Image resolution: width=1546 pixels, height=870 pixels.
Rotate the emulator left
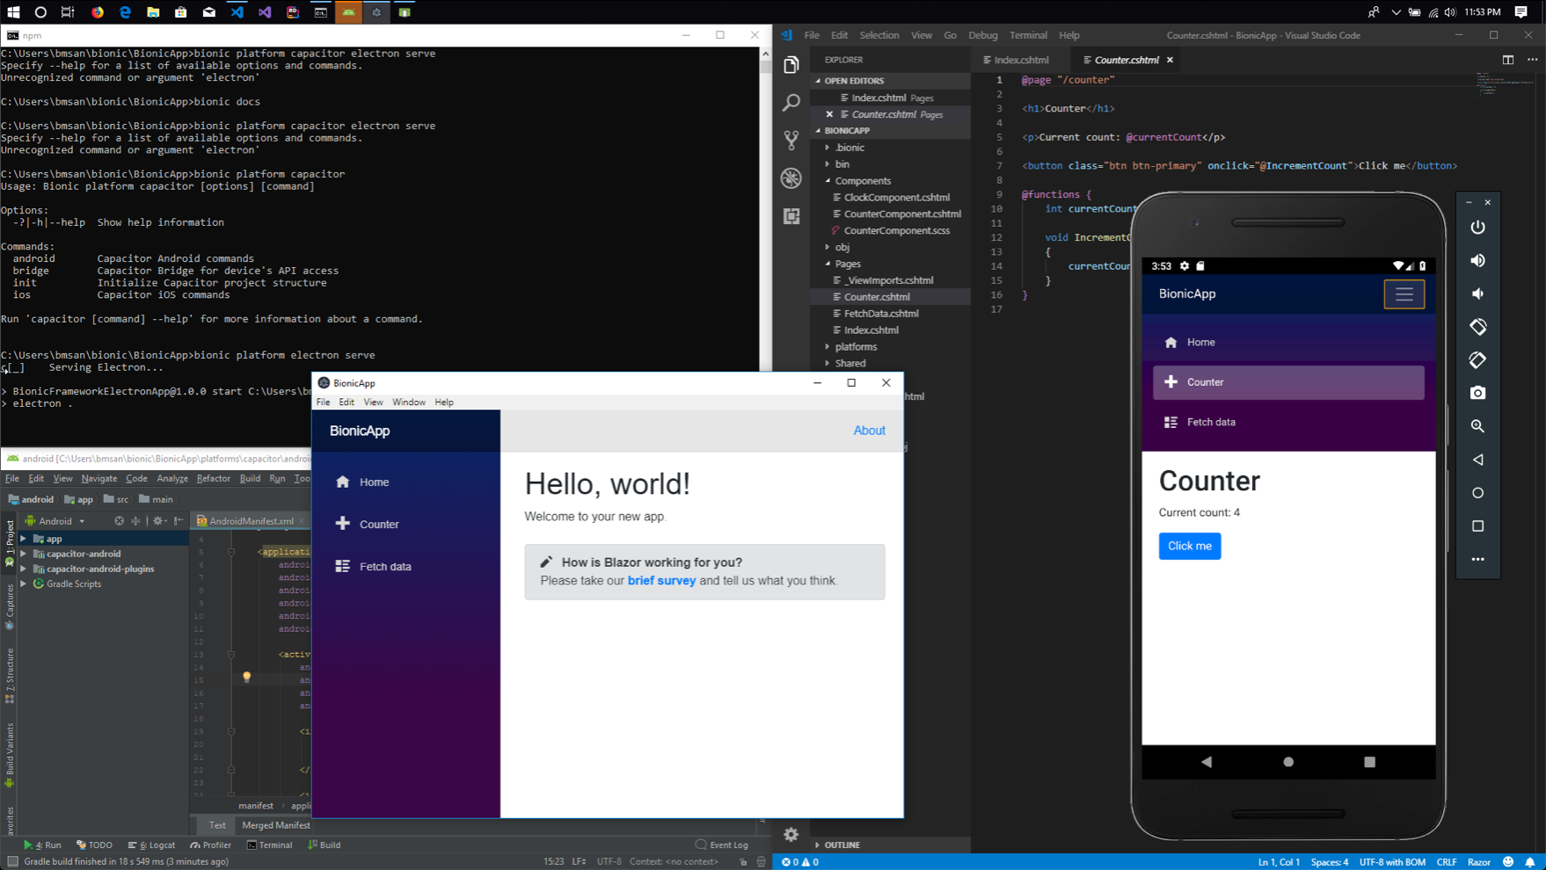coord(1478,327)
